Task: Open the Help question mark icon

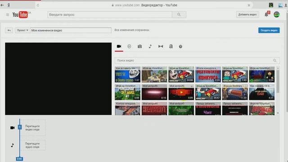Action: coord(180,47)
